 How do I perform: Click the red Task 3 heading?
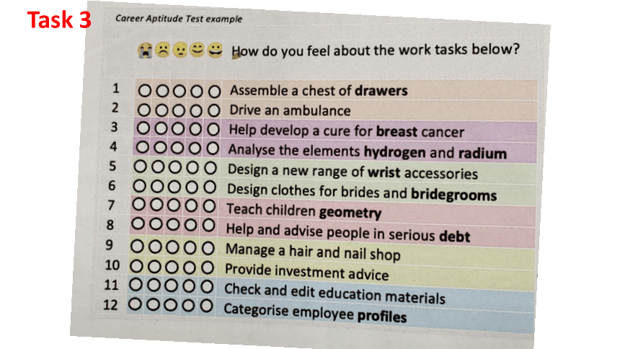tap(59, 19)
